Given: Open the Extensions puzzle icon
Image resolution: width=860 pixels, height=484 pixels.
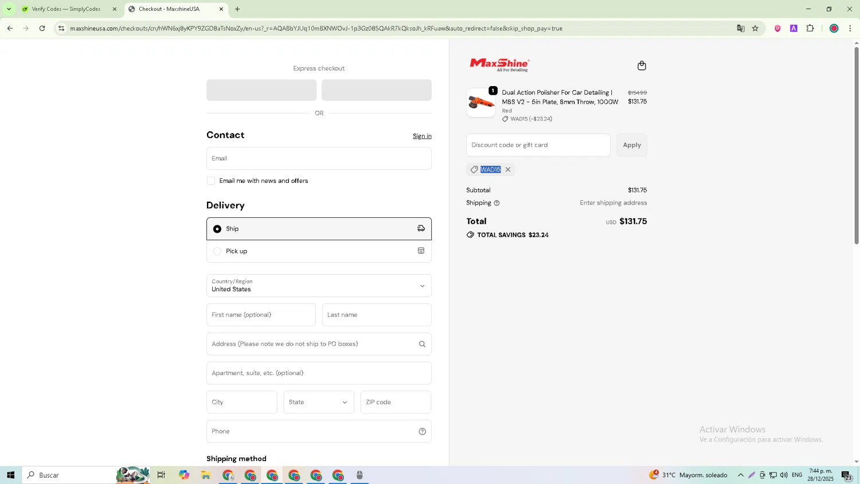Looking at the screenshot, I should pyautogui.click(x=810, y=28).
